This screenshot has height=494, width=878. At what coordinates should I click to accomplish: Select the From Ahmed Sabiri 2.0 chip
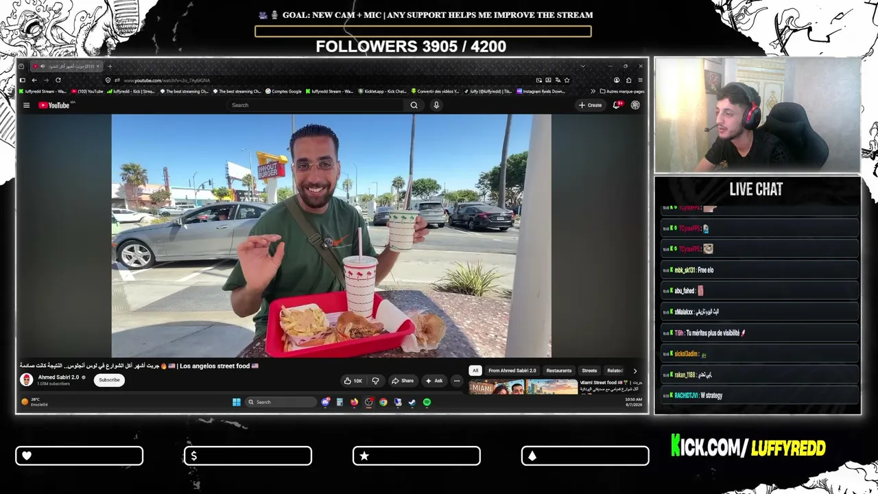click(x=512, y=370)
